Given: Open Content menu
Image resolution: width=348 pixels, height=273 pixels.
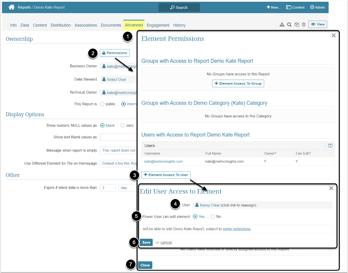Looking at the screenshot, I should [296, 7].
